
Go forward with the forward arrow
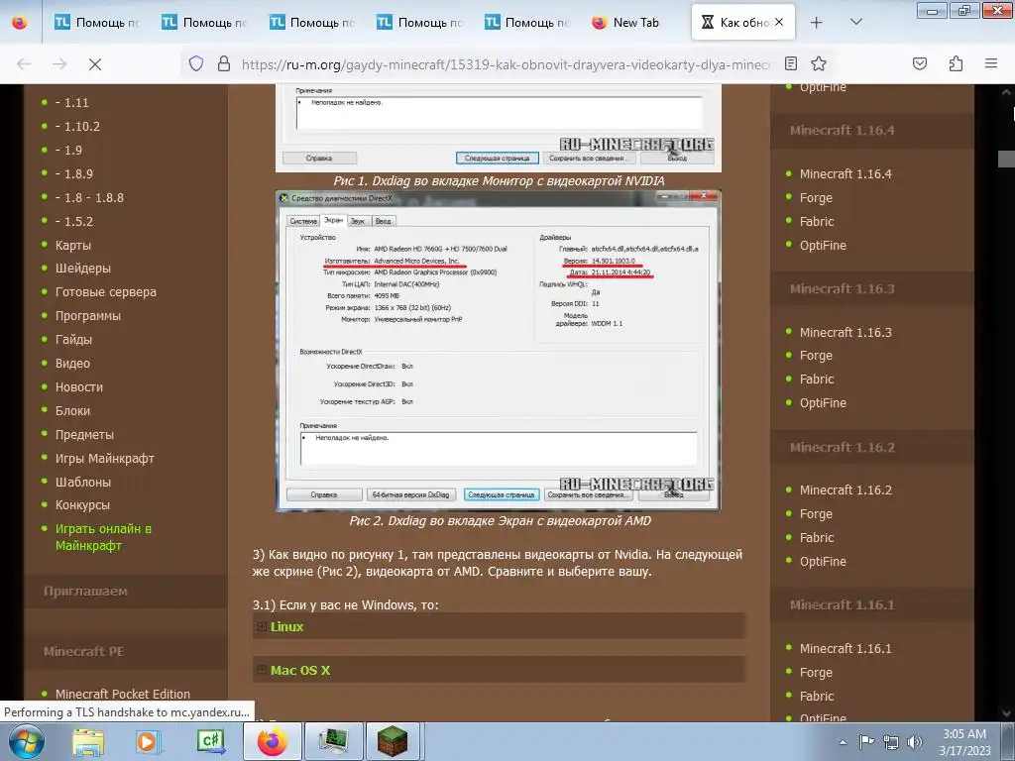[59, 64]
